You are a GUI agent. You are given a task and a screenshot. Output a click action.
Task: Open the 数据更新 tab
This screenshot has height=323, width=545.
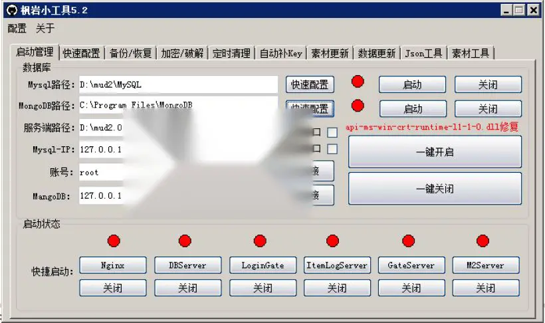point(377,53)
